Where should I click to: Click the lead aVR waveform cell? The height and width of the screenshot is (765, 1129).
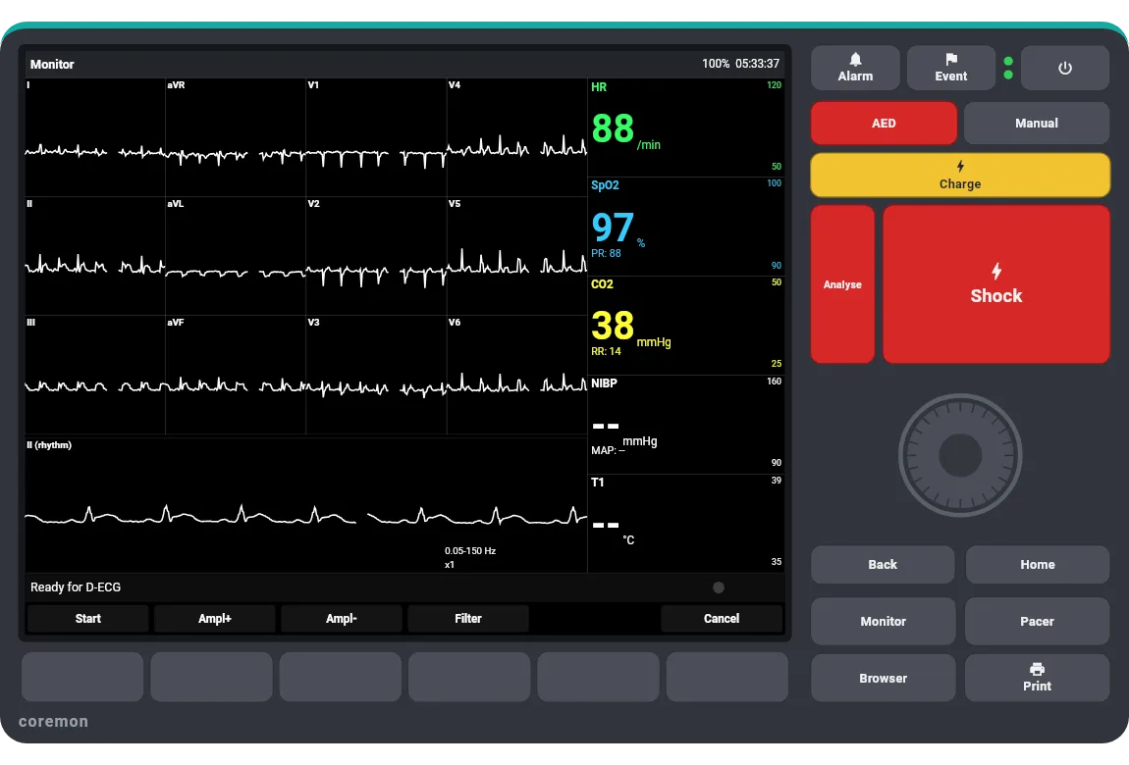(x=236, y=137)
